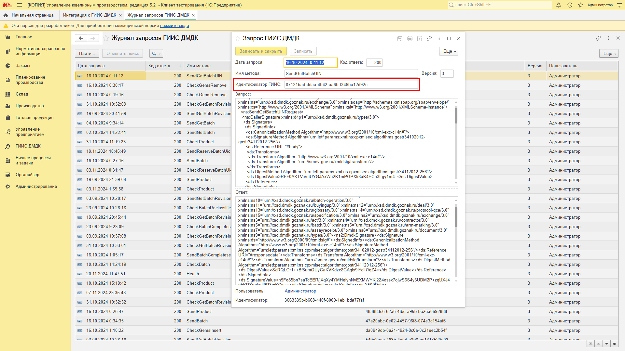This screenshot has height=351, width=625.
Task: Click the Дата запроса input field
Action: 311,62
